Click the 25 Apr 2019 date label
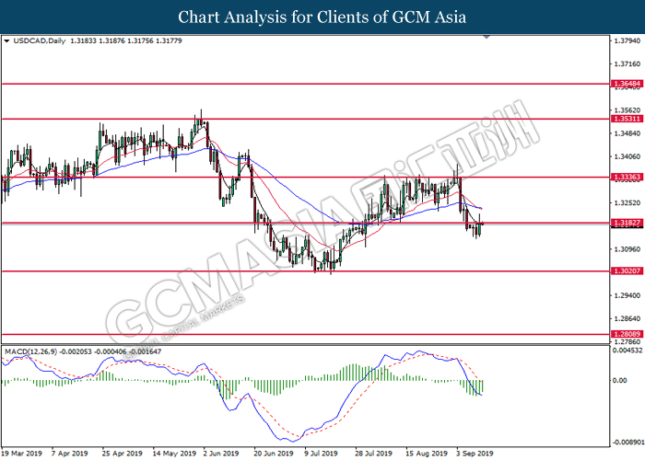645x460 pixels. coord(123,454)
